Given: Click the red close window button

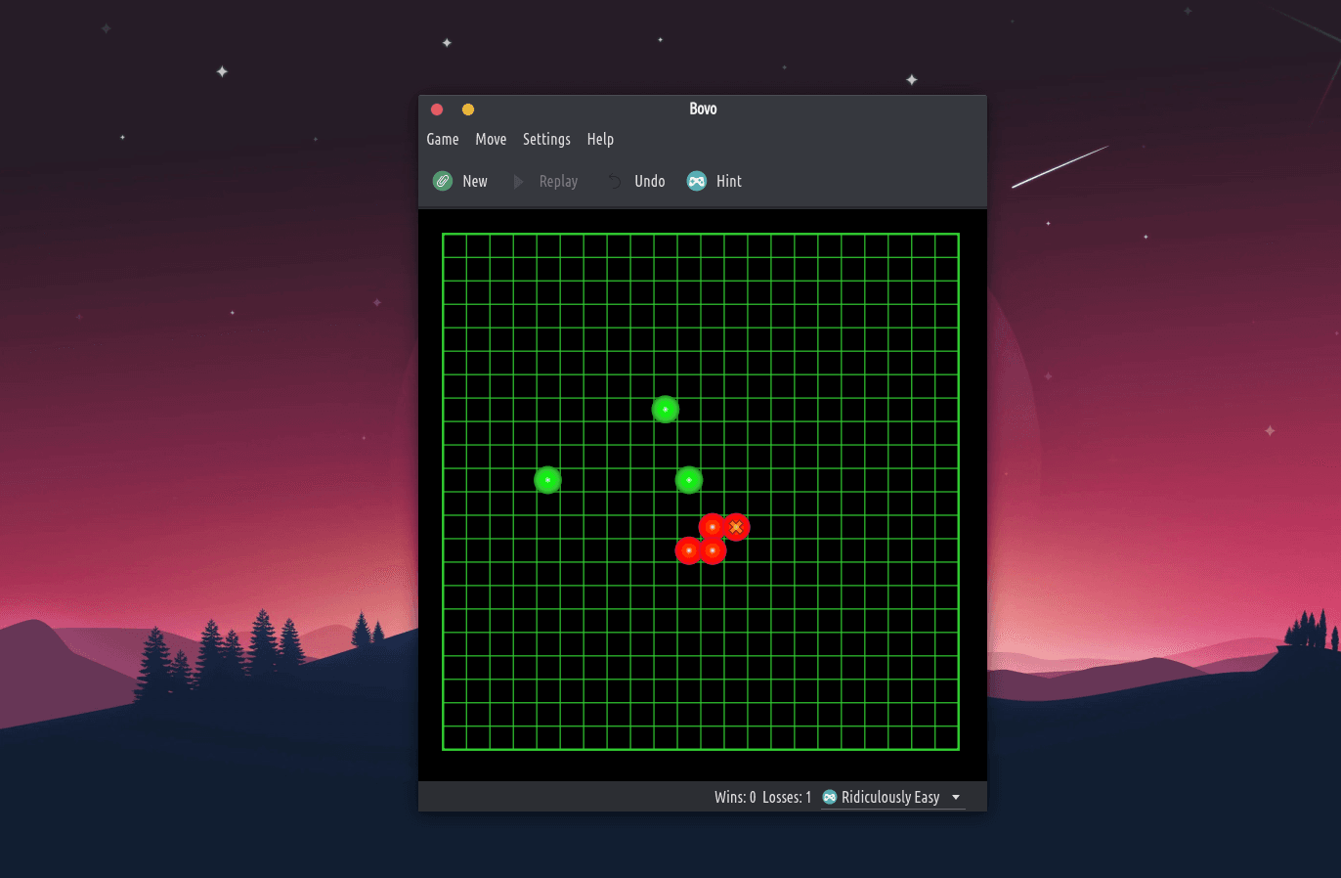Looking at the screenshot, I should (437, 110).
